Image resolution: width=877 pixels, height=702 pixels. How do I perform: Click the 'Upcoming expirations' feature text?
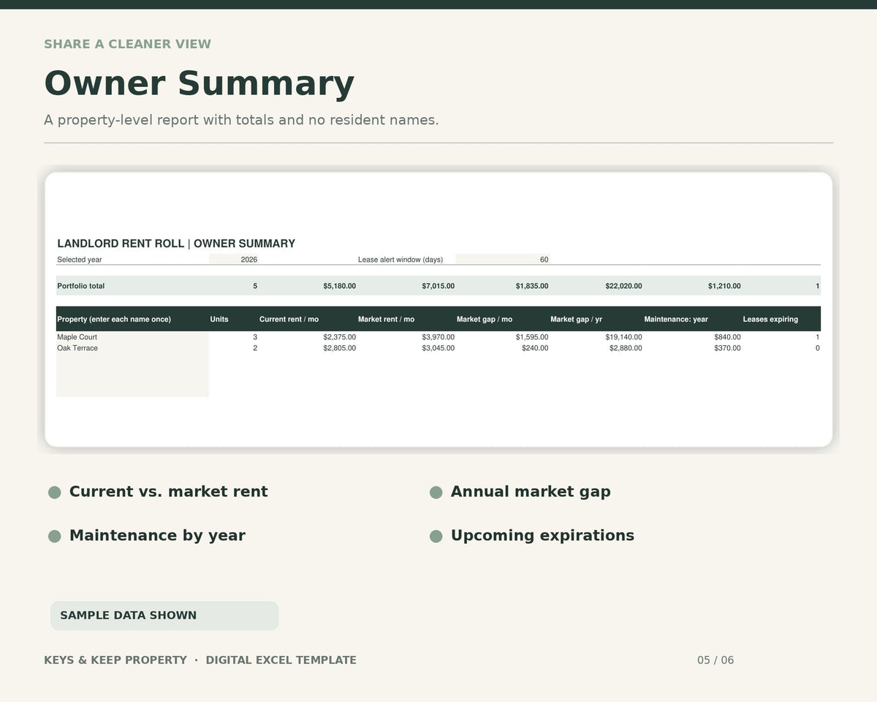(x=542, y=535)
